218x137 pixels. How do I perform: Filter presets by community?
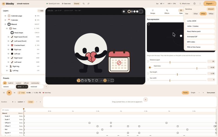click(x=35, y=83)
